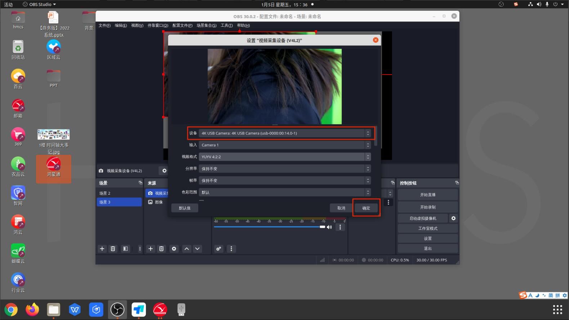Remove selected source with trash icon
This screenshot has width=569, height=320.
[x=161, y=249]
